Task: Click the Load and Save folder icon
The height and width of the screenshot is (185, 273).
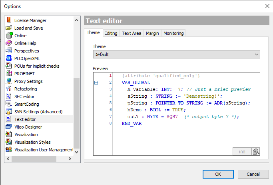Action: point(9,28)
